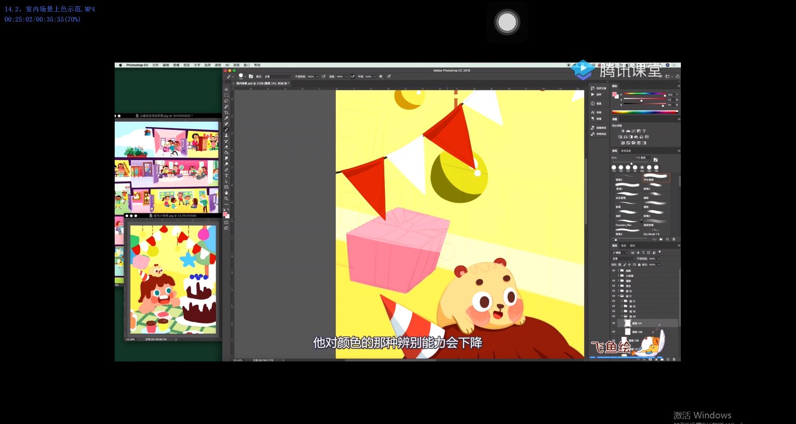Image resolution: width=796 pixels, height=424 pixels.
Task: Open the History panel icon
Action: coord(593,88)
